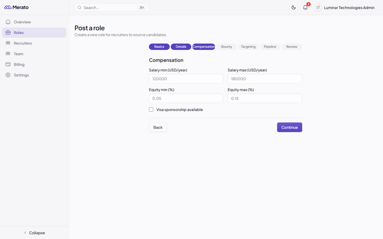The height and width of the screenshot is (239, 383).
Task: Click the search bar
Action: [111, 7]
